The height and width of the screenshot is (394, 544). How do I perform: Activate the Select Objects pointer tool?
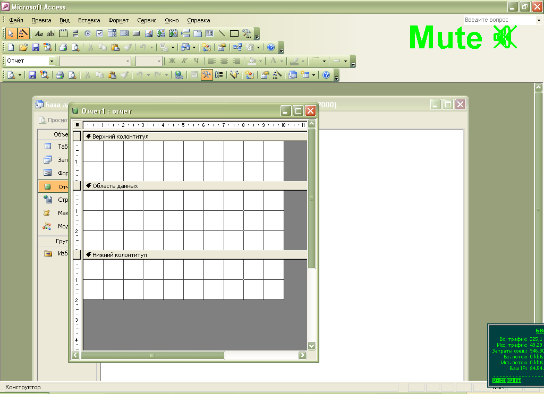[11, 33]
